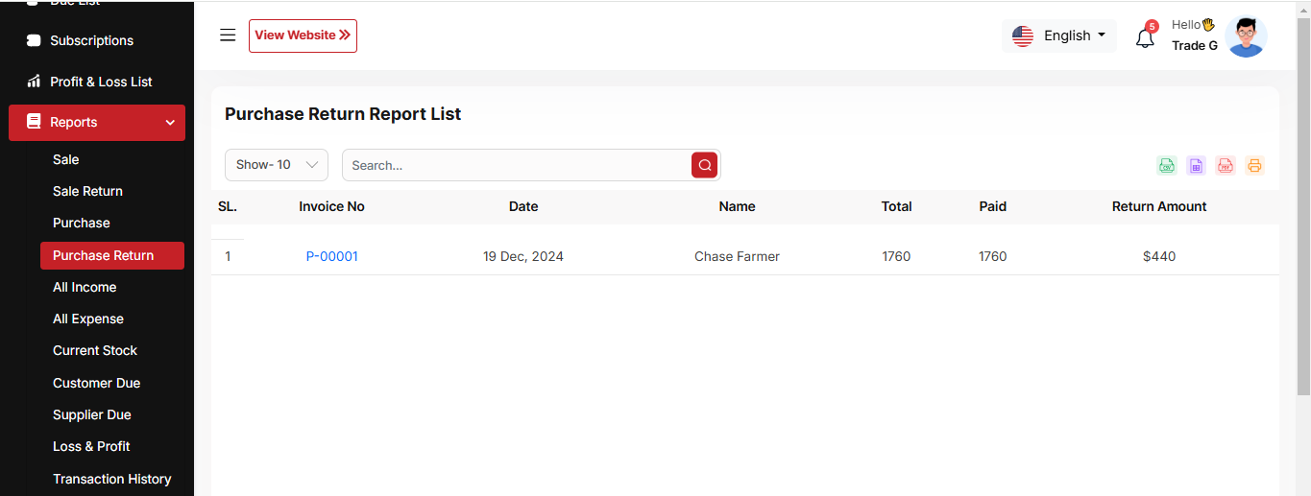Export the report as Excel spreadsheet
The height and width of the screenshot is (496, 1311).
tap(1196, 165)
